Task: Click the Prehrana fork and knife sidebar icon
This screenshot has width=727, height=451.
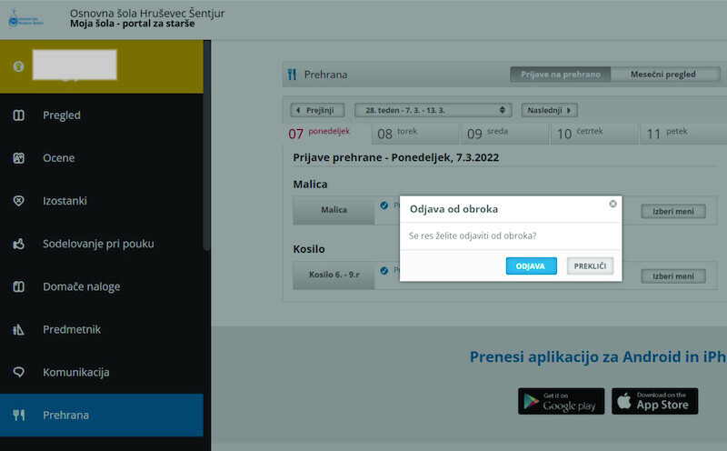Action: click(18, 415)
